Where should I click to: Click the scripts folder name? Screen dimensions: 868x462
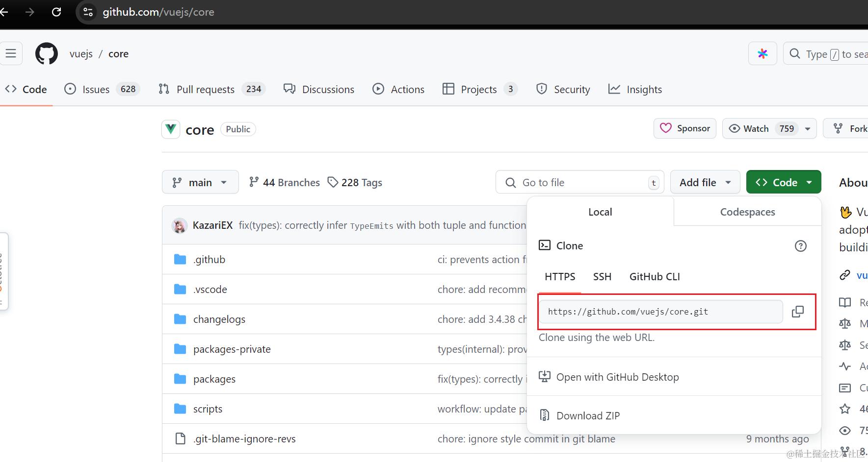coord(208,409)
